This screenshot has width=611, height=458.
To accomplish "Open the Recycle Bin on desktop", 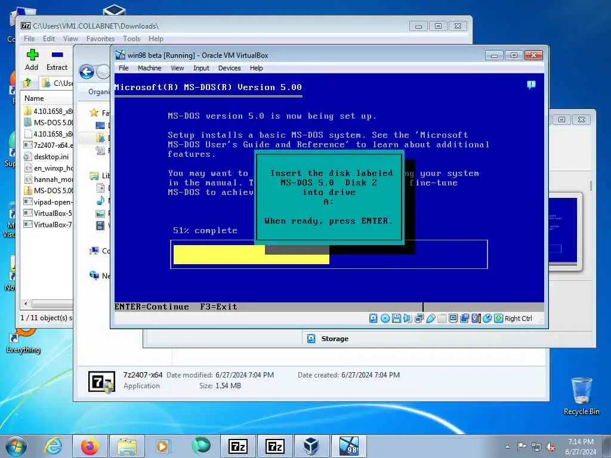I will [581, 397].
